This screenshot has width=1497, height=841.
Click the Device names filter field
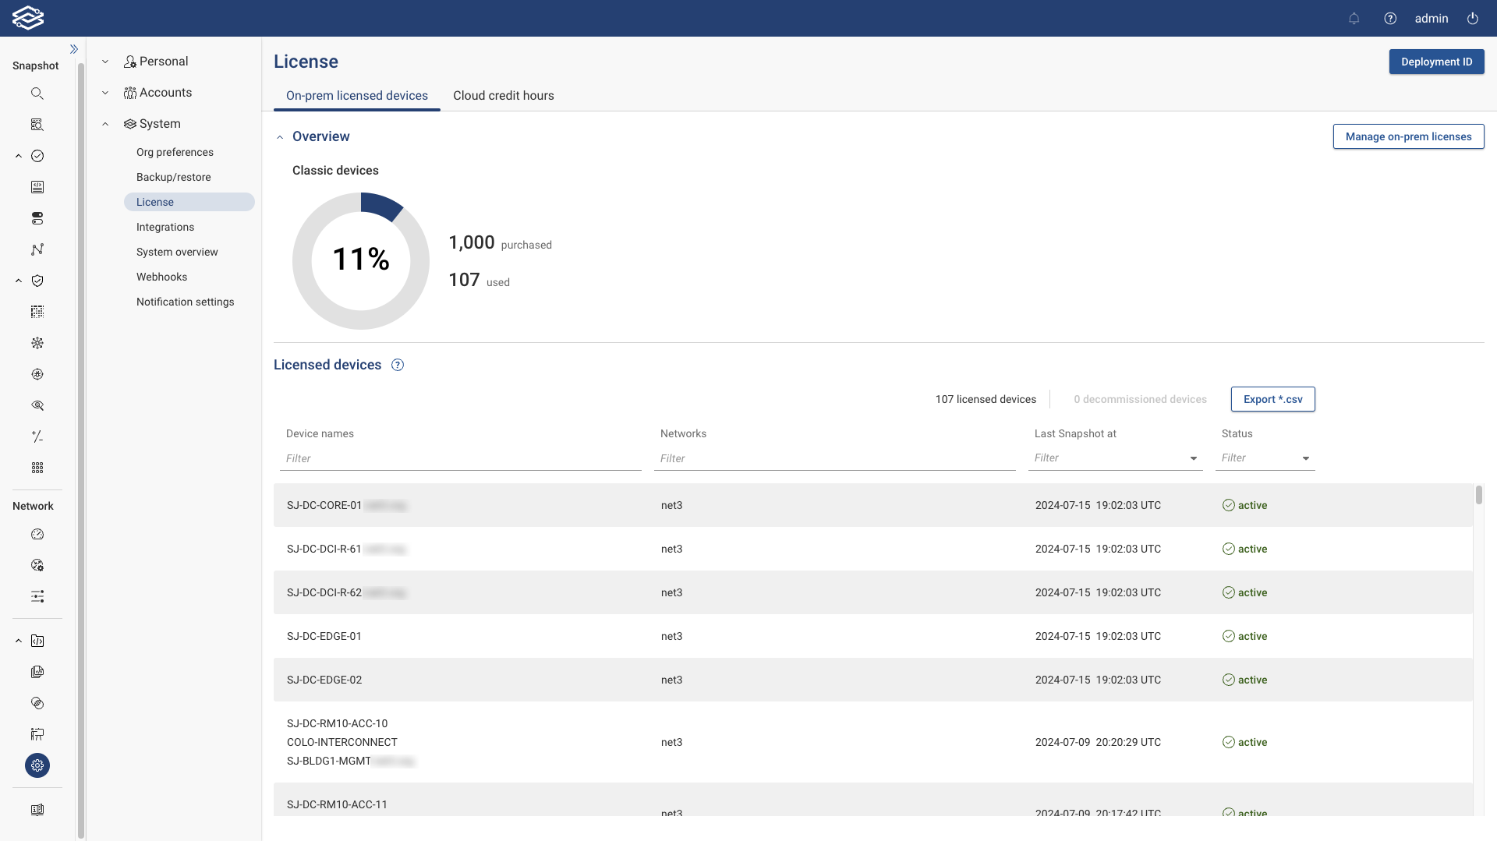point(460,458)
